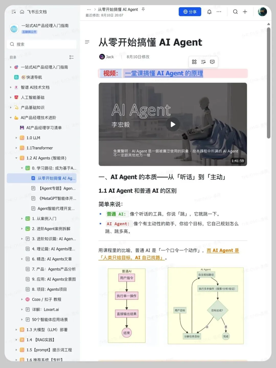Expand the Coze / 扣子 教程 node
This screenshot has width=276, height=368.
(x=22, y=299)
